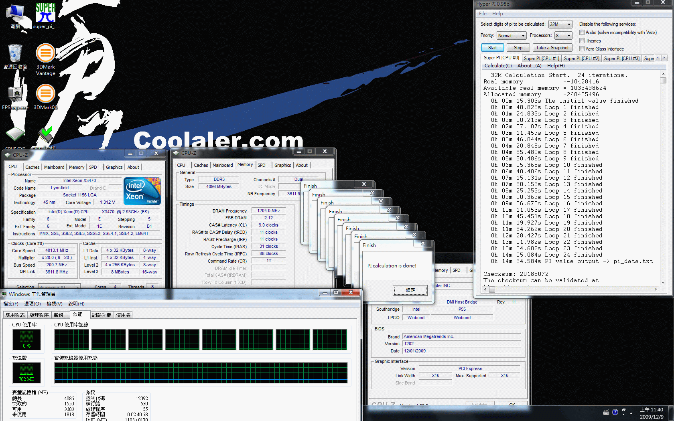Switch to 處理程序 (Processes) tab in Task Manager

pos(39,315)
